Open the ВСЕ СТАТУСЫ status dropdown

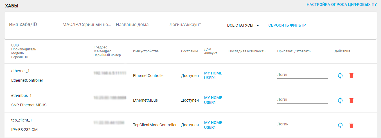point(243,25)
